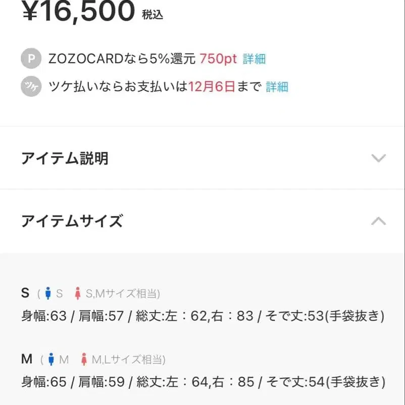Screen dimensions: 405x405
Task: Click the red 750pt points text
Action: point(218,59)
